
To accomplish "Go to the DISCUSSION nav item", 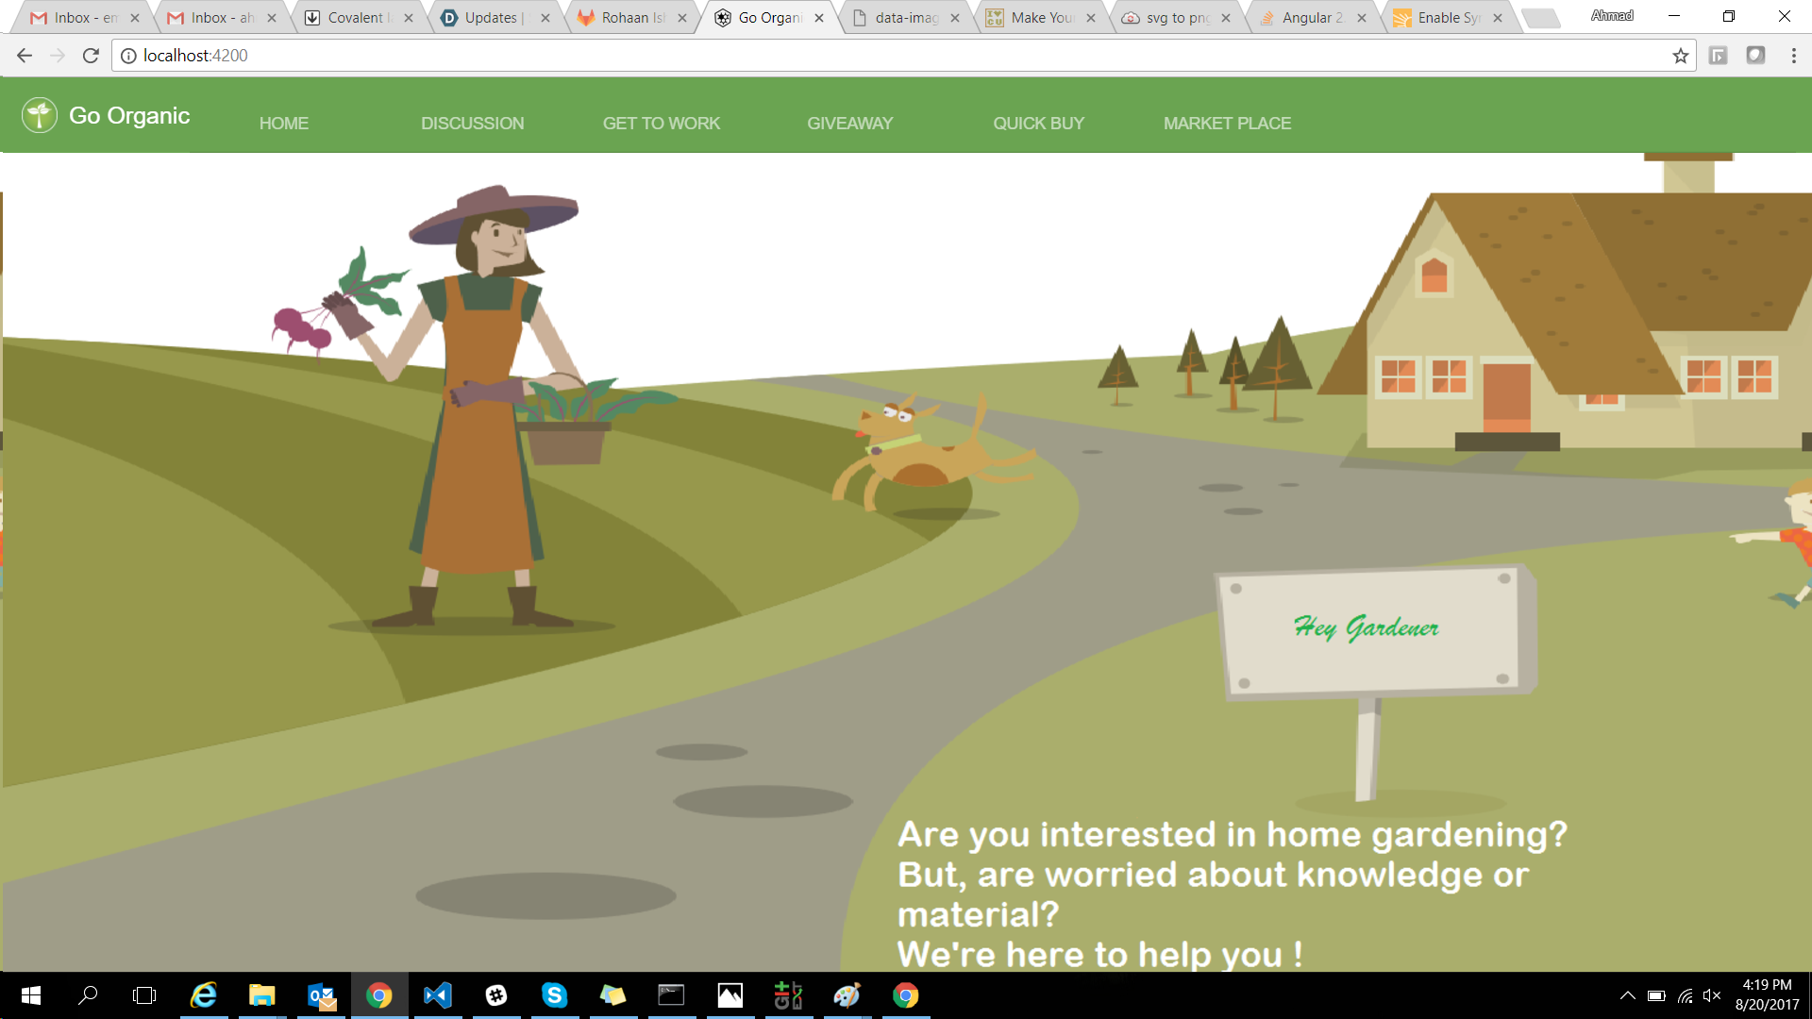I will [x=472, y=124].
